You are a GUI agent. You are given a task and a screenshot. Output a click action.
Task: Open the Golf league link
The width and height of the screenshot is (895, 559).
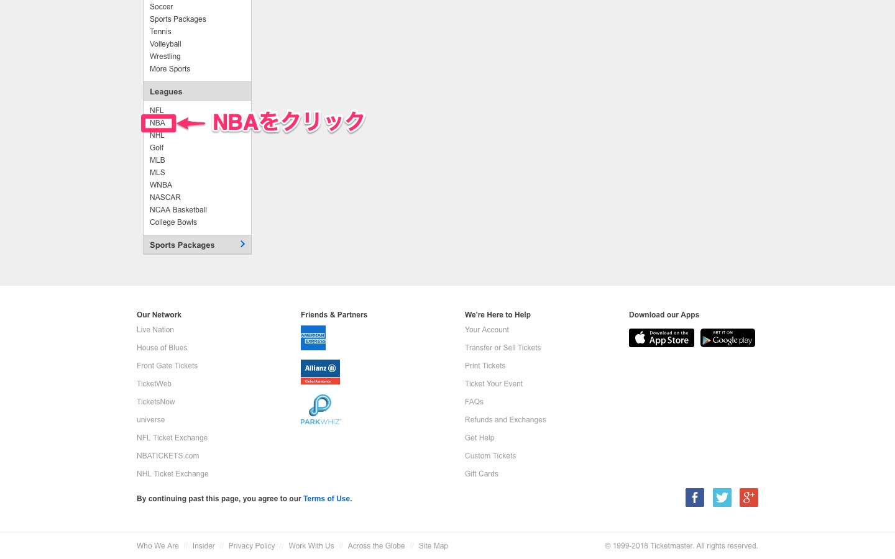pos(157,148)
